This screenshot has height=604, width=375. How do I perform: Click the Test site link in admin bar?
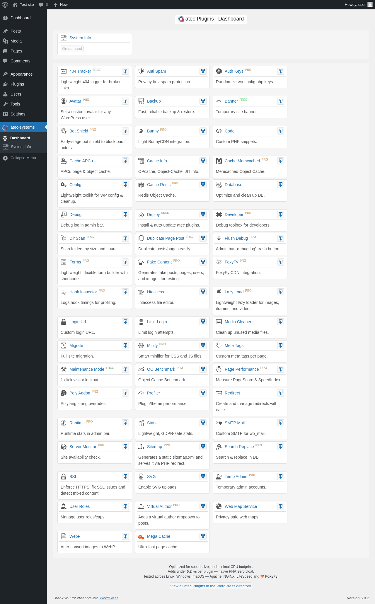pos(23,5)
